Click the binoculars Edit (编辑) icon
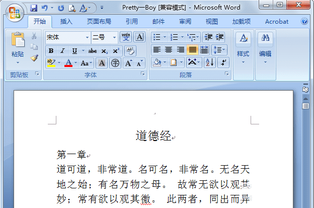 [265, 37]
